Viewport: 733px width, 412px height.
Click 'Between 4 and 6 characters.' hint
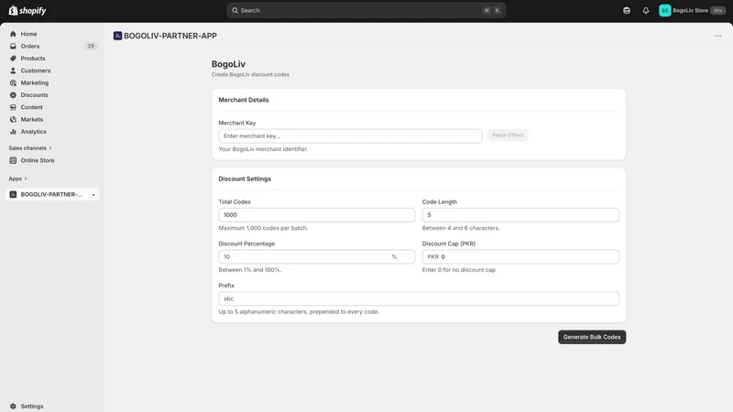point(461,228)
